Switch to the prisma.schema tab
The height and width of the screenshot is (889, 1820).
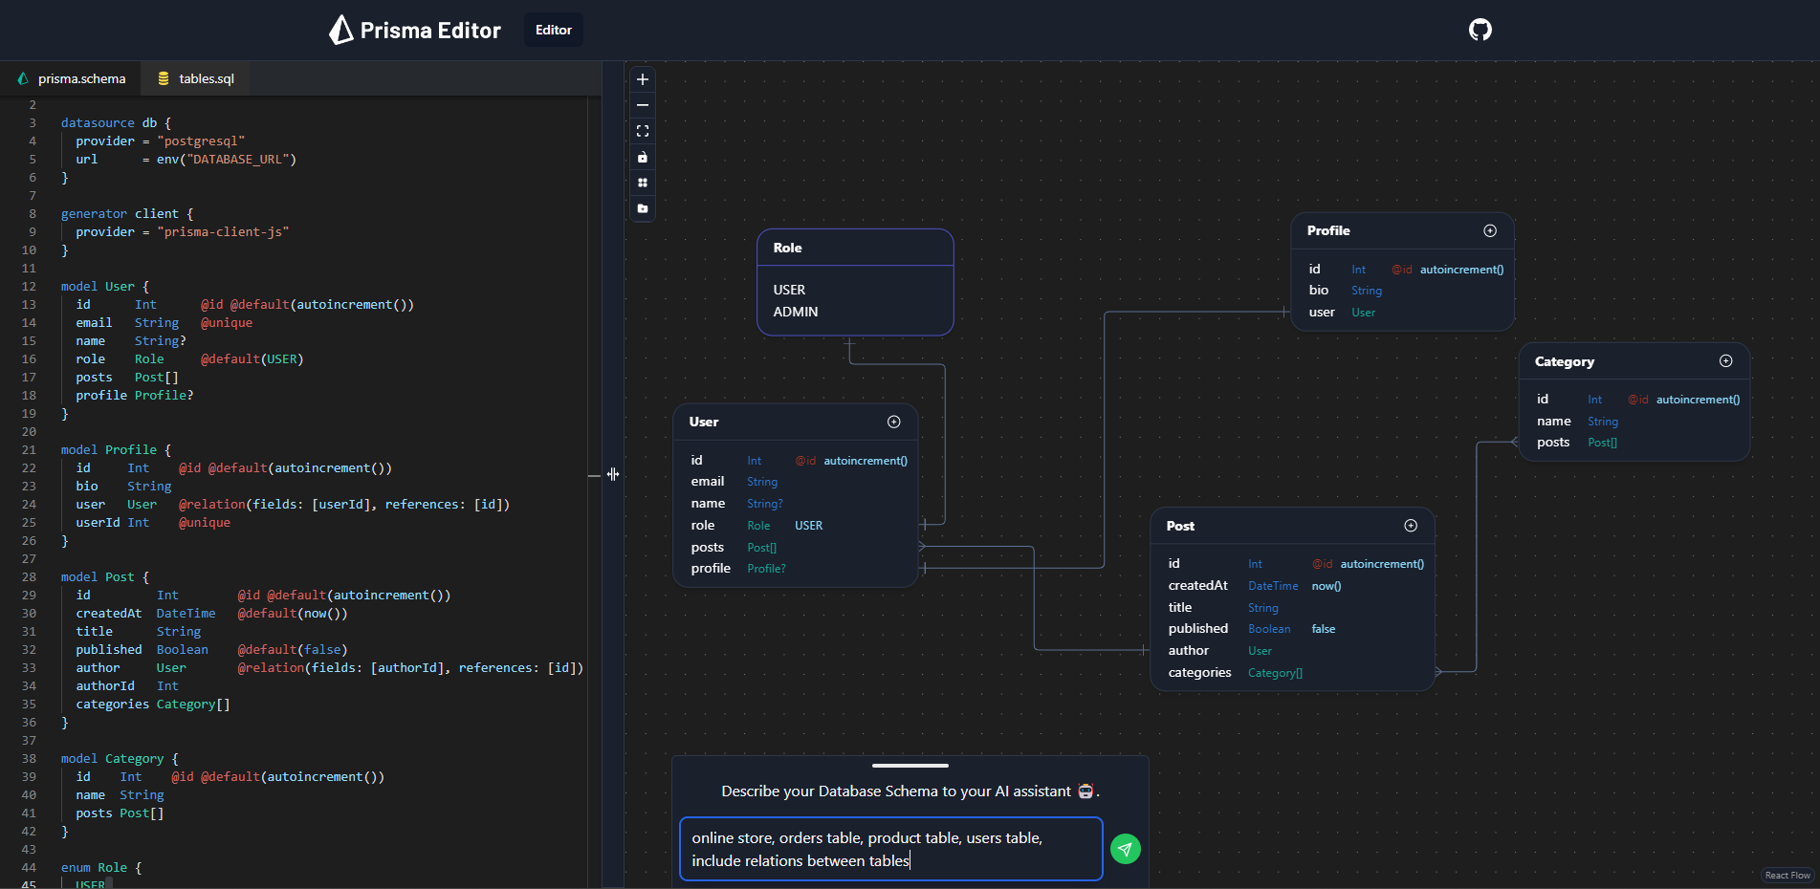point(72,78)
